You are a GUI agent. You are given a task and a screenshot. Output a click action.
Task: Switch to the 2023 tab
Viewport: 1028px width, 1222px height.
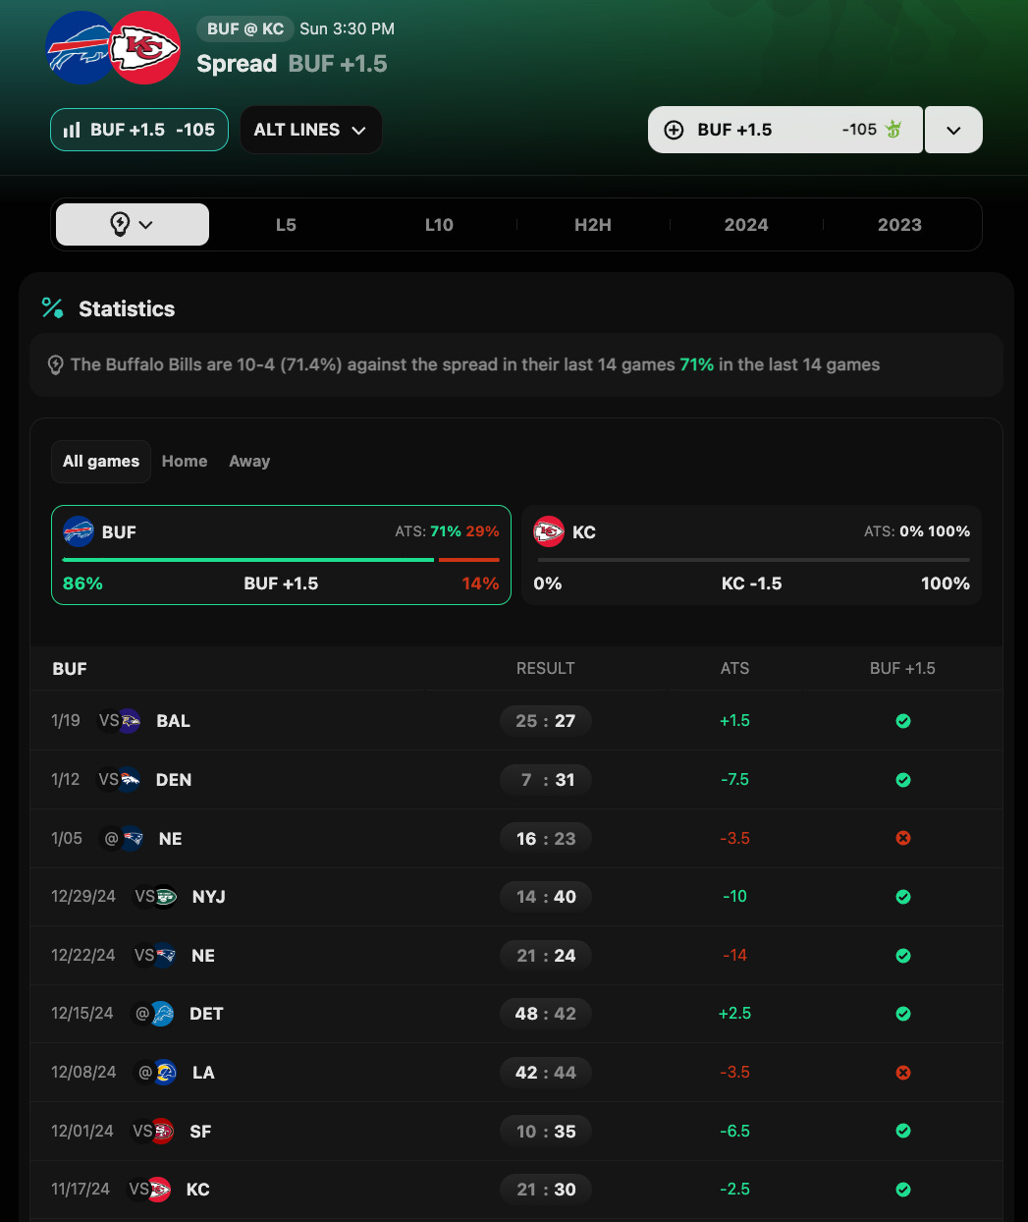pos(899,225)
